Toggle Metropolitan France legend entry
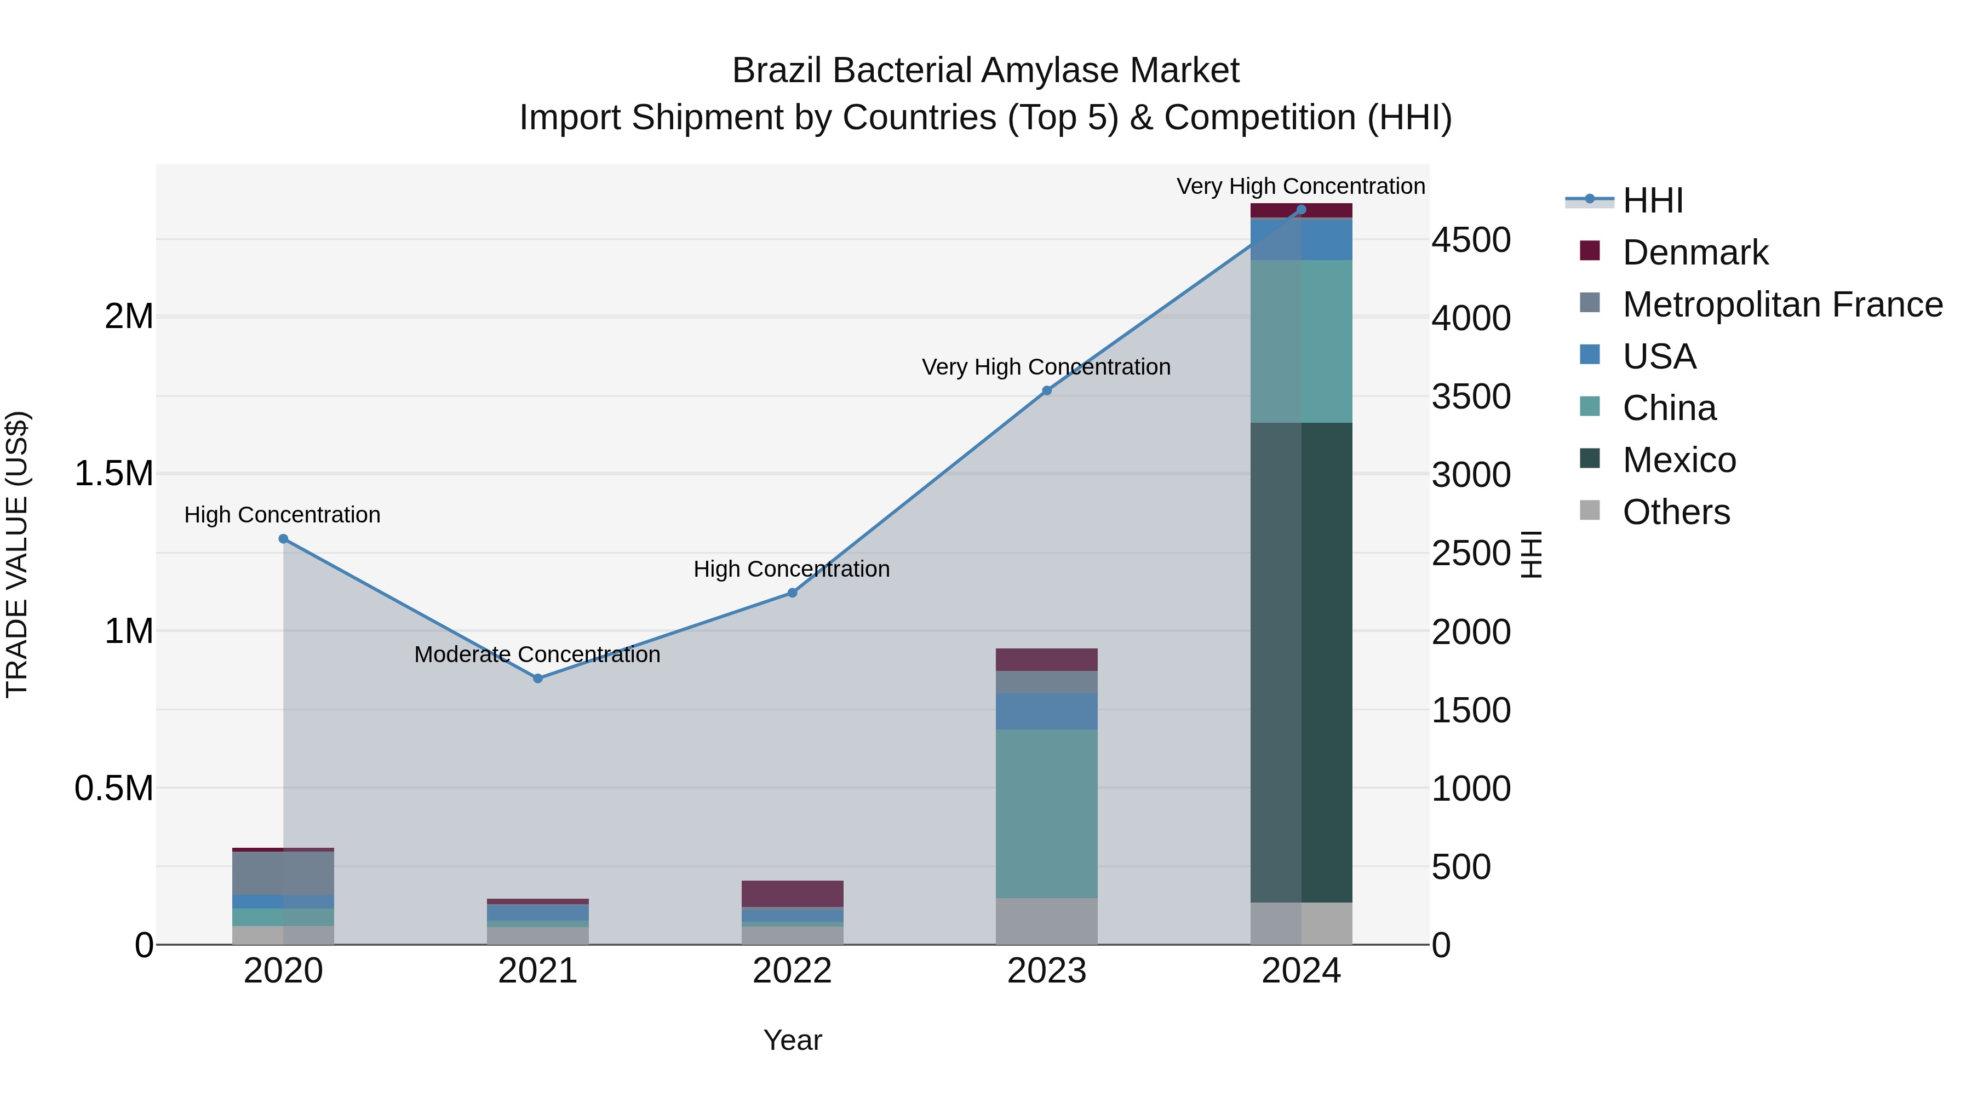 [x=1761, y=304]
